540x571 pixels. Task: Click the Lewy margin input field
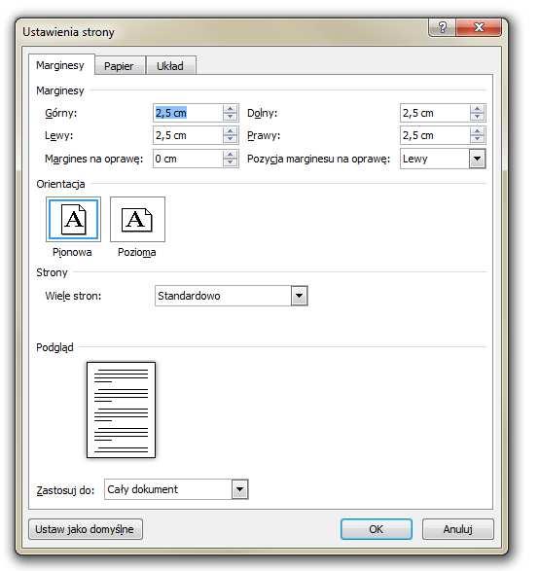(x=188, y=135)
